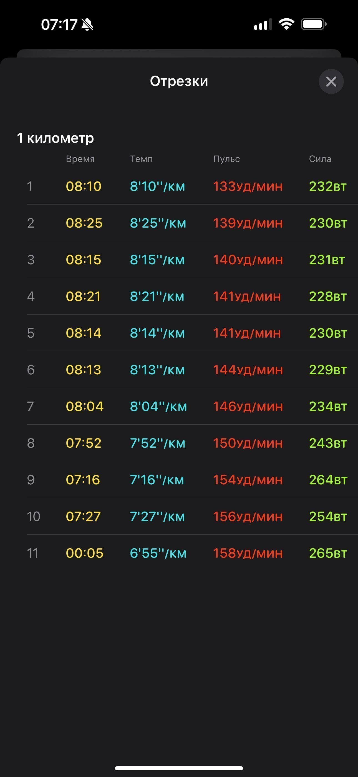Tap the cellular signal bars icon
This screenshot has height=777, width=358.
pos(263,24)
